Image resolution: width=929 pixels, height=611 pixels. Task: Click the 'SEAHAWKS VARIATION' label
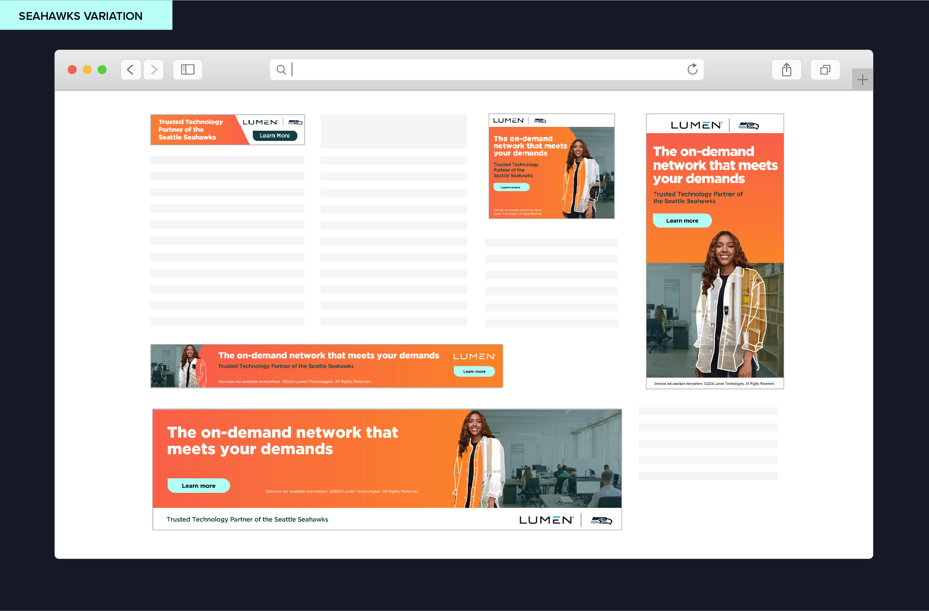[x=81, y=16]
